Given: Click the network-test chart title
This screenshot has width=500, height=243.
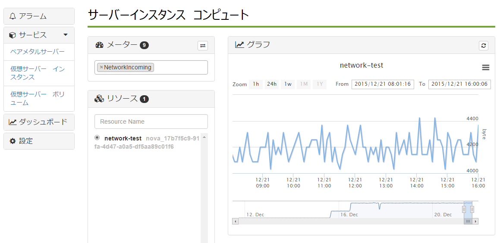Looking at the screenshot, I should pyautogui.click(x=361, y=65).
